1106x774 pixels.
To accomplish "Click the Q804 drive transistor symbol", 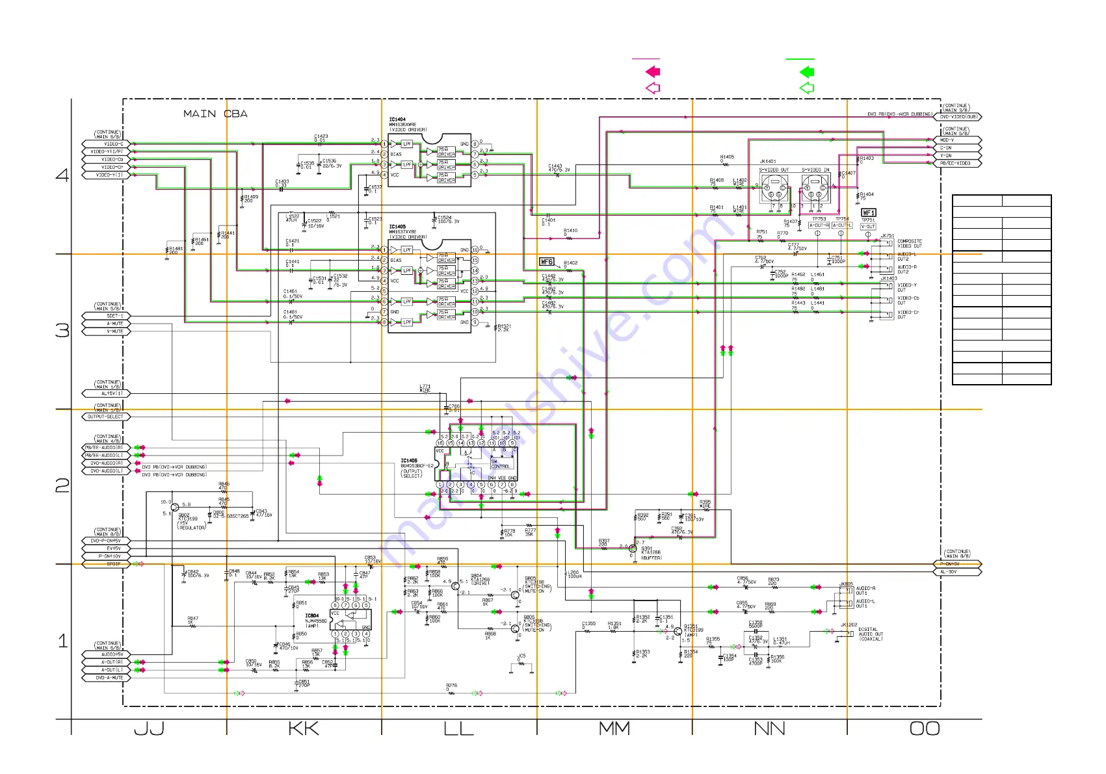I will [455, 586].
